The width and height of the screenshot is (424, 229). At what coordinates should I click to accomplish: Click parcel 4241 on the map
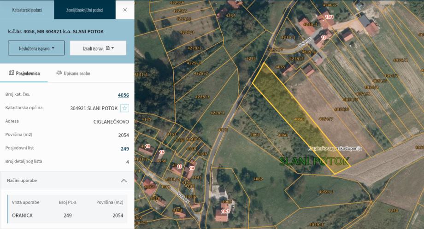[251, 59]
